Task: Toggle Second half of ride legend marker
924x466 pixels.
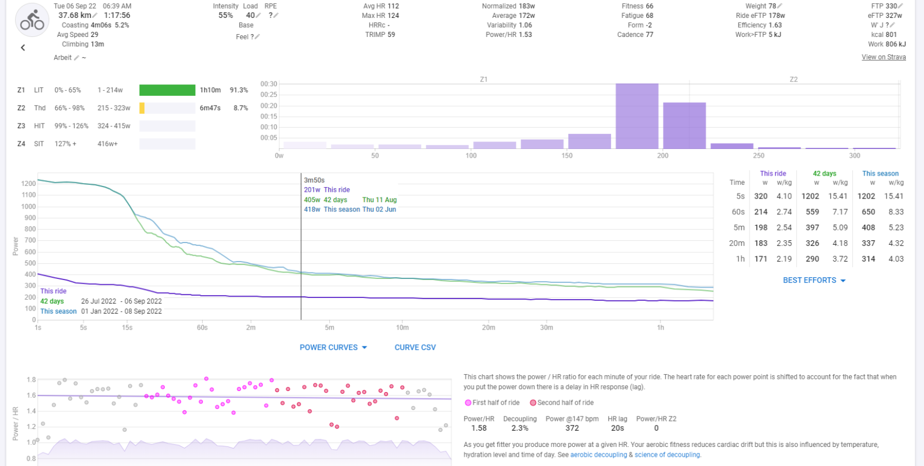Action: click(533, 403)
